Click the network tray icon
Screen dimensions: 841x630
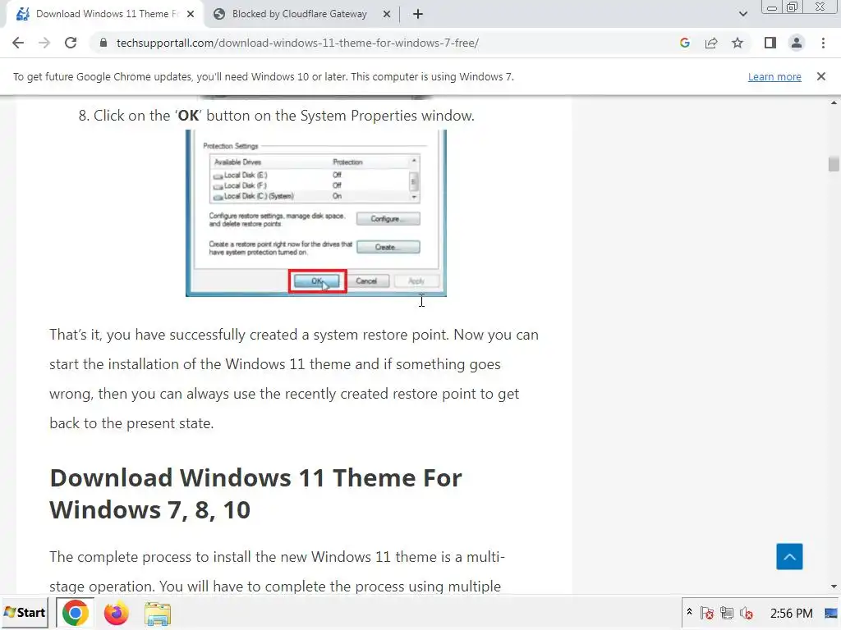point(727,613)
